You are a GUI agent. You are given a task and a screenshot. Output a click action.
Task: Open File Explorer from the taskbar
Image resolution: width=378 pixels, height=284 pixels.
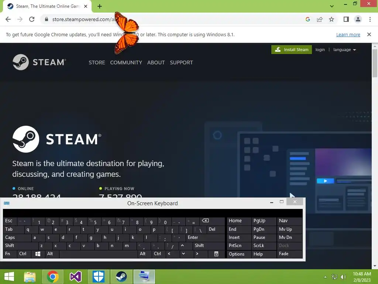tap(30, 277)
